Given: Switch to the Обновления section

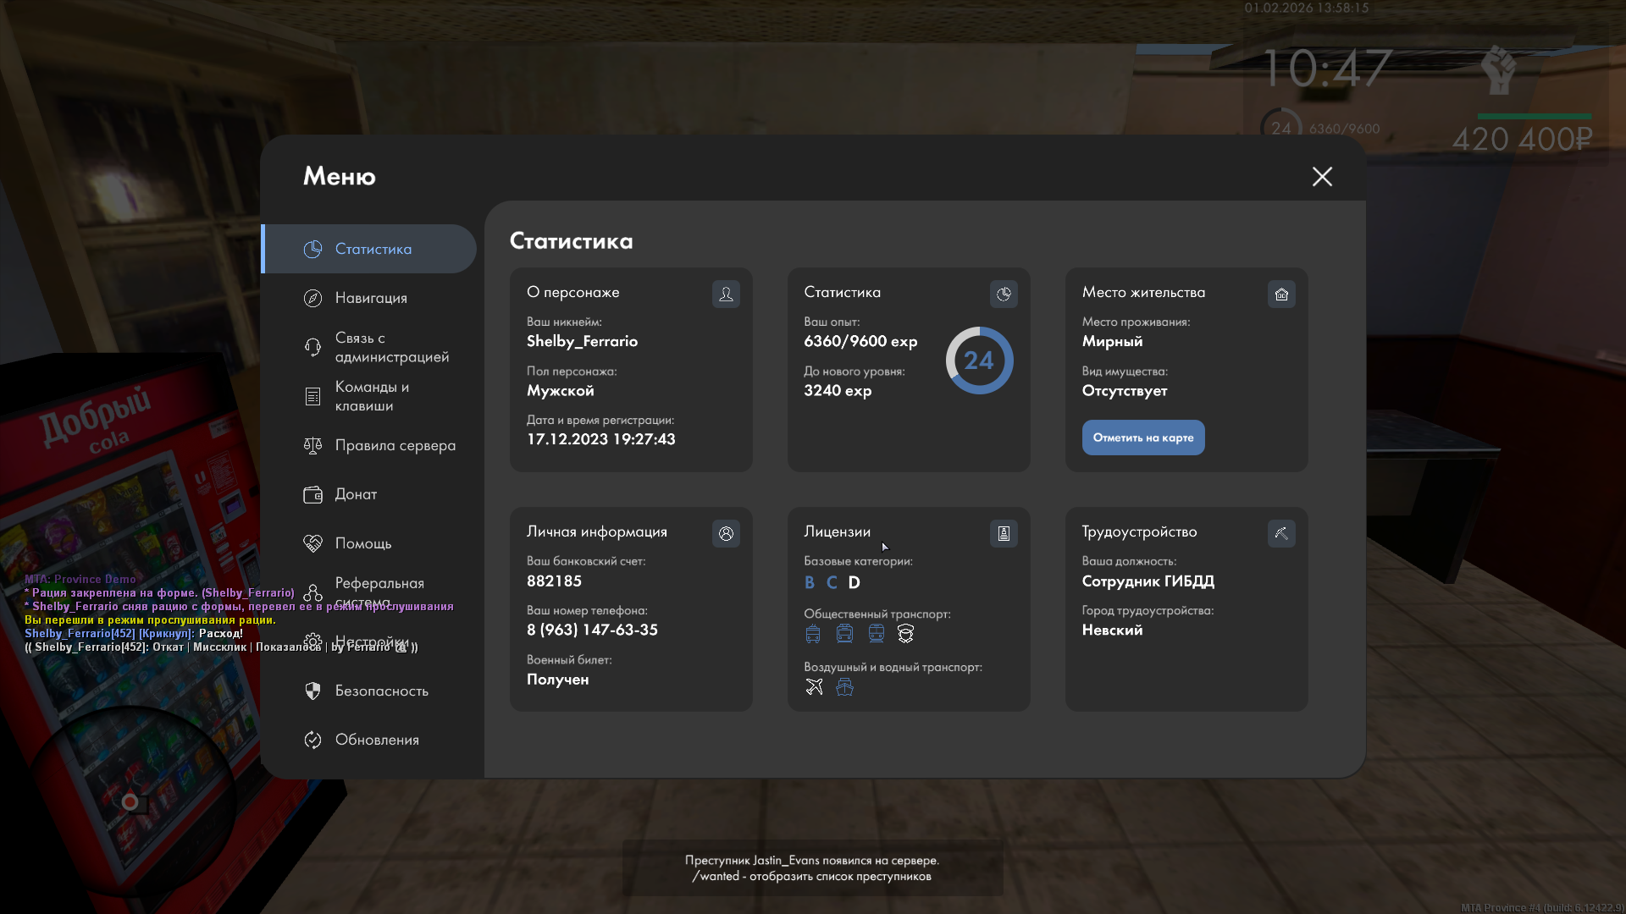Looking at the screenshot, I should [377, 740].
